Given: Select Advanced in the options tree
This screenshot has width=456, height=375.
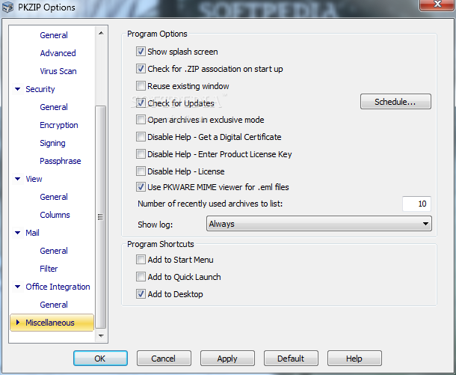Looking at the screenshot, I should [58, 53].
